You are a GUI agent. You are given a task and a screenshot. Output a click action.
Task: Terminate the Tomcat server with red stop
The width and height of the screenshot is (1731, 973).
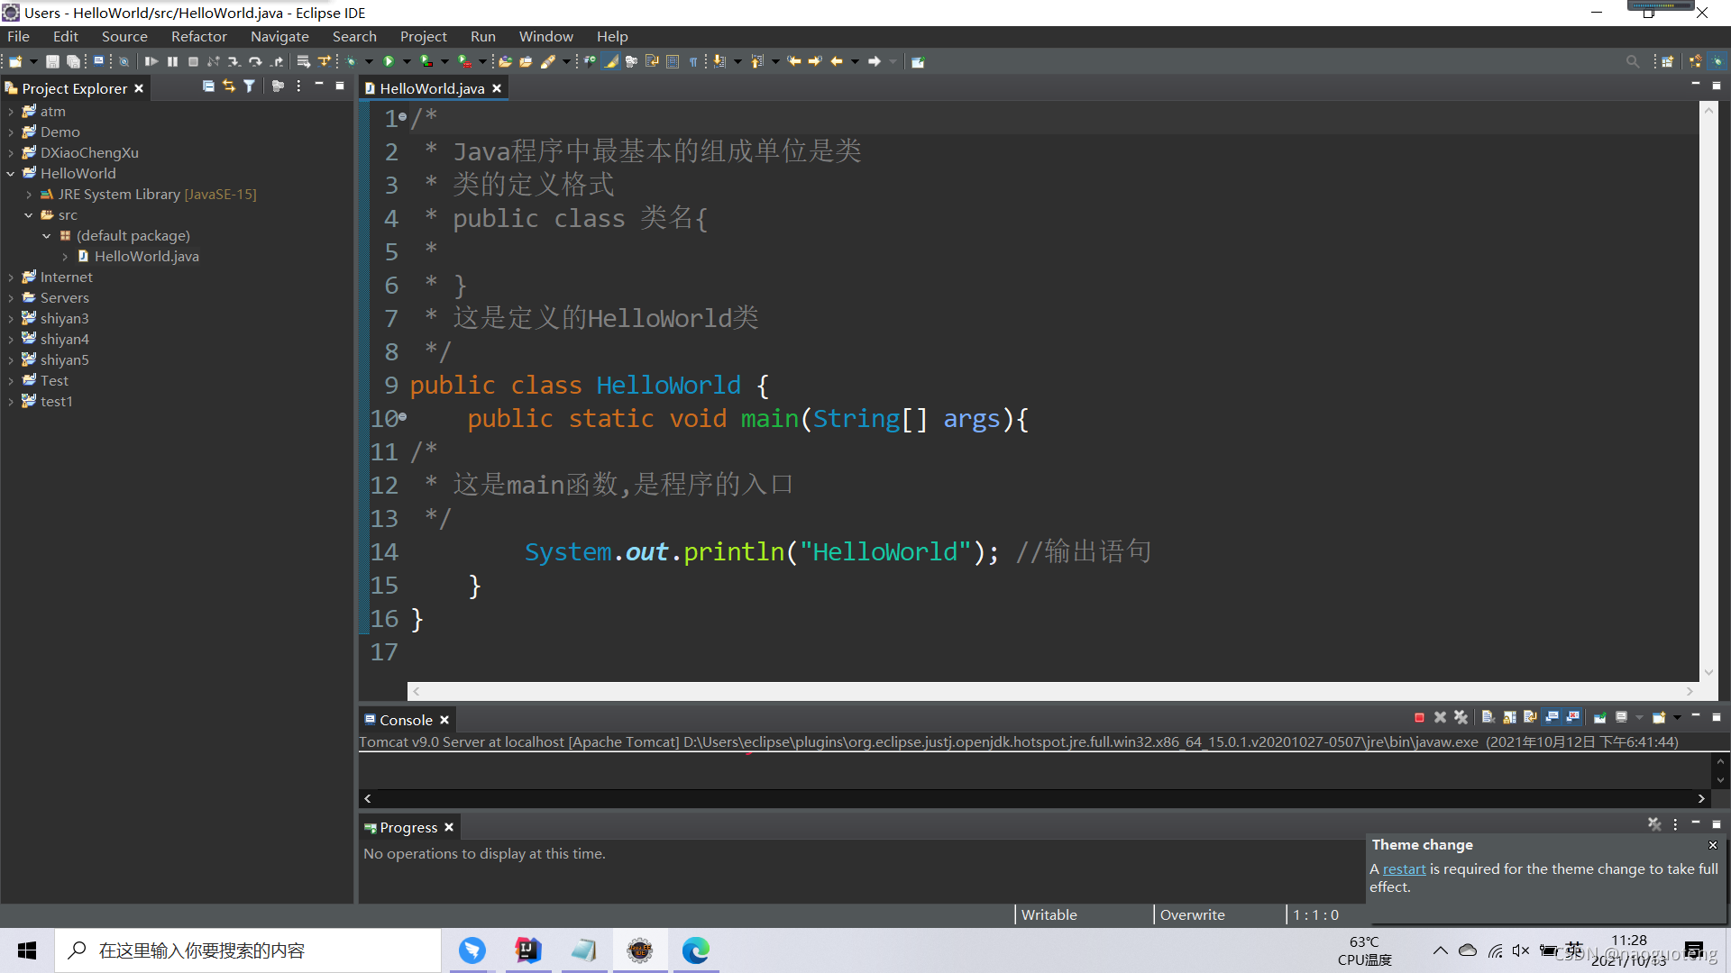(1419, 718)
